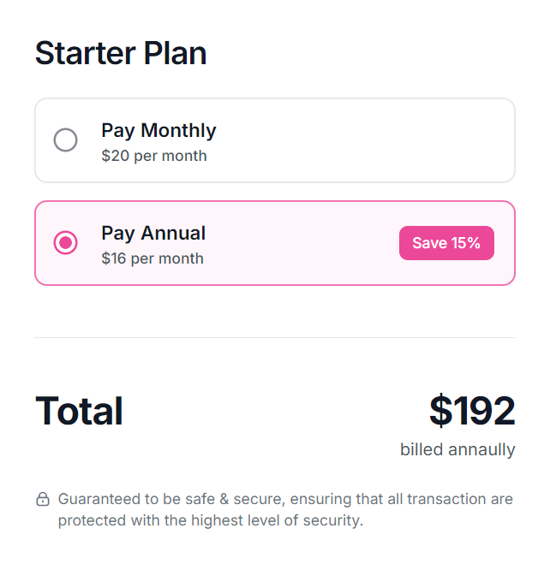This screenshot has width=550, height=564.
Task: Click the Total label
Action: click(x=79, y=411)
